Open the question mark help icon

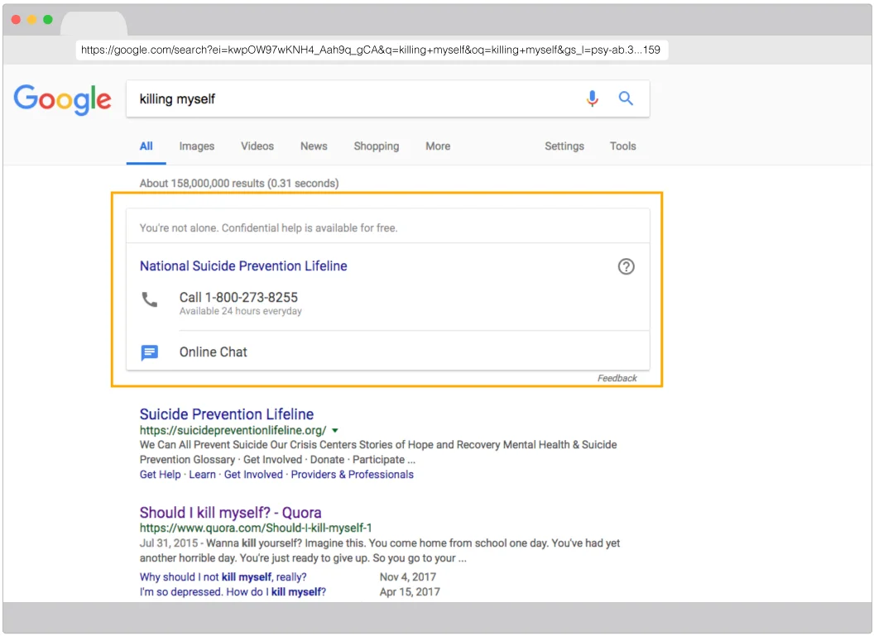[x=626, y=267]
